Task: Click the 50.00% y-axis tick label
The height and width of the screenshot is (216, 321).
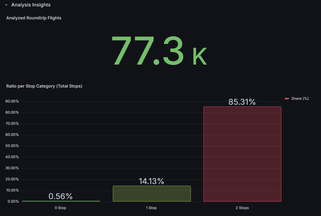Action: [12, 146]
